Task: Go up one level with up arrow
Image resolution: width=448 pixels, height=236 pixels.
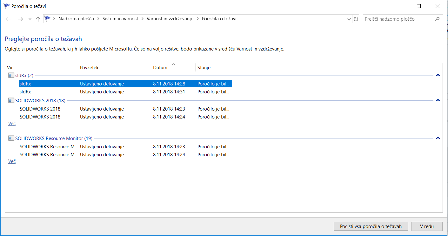Action: click(38, 19)
